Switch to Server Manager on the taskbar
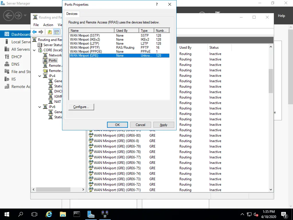This screenshot has height=220, width=293. click(91, 214)
